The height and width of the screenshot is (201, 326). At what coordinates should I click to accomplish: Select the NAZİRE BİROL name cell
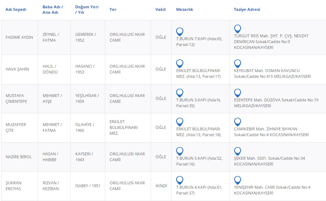tap(19, 157)
